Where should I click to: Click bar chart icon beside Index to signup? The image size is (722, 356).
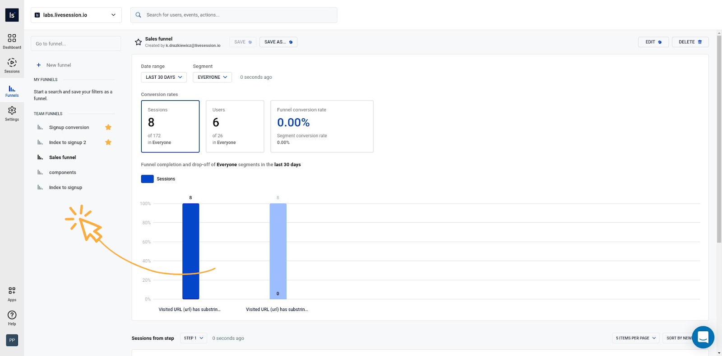[40, 187]
